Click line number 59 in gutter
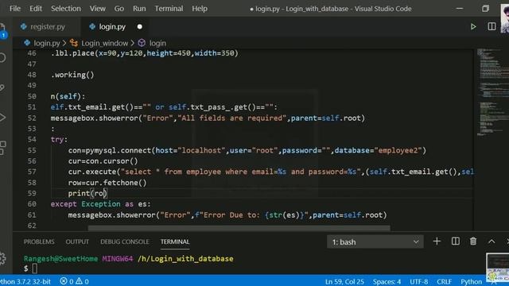Viewport: 509px width, 286px height. 32,193
